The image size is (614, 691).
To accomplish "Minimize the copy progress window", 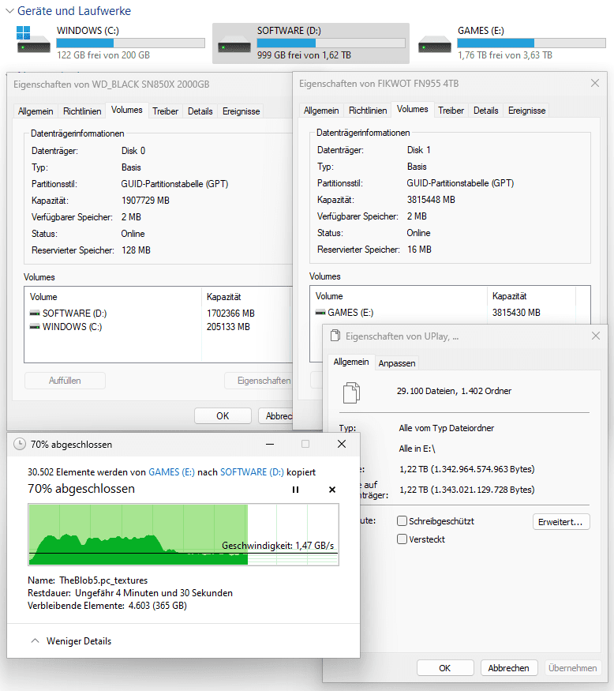I will point(270,444).
